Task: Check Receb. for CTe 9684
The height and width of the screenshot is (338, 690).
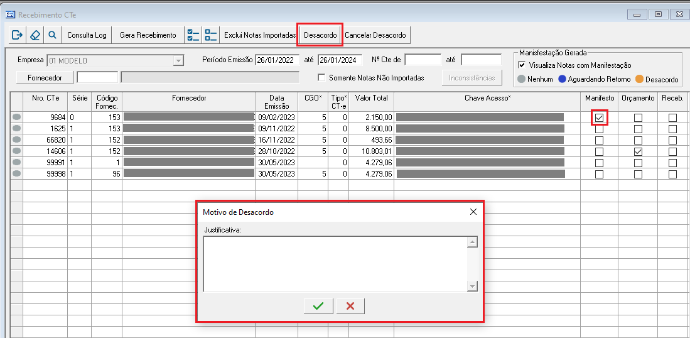Action: 672,118
